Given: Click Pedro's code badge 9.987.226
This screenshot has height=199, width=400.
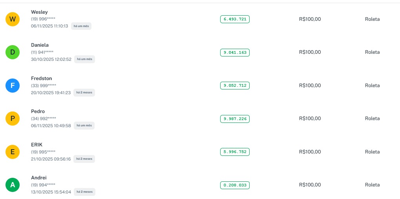Looking at the screenshot, I should click(235, 119).
